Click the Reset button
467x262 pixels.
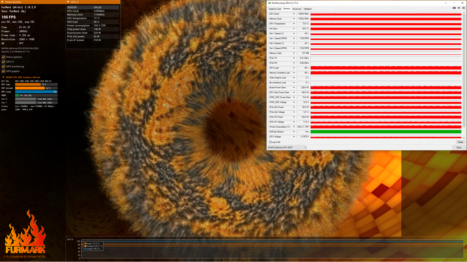click(x=460, y=142)
